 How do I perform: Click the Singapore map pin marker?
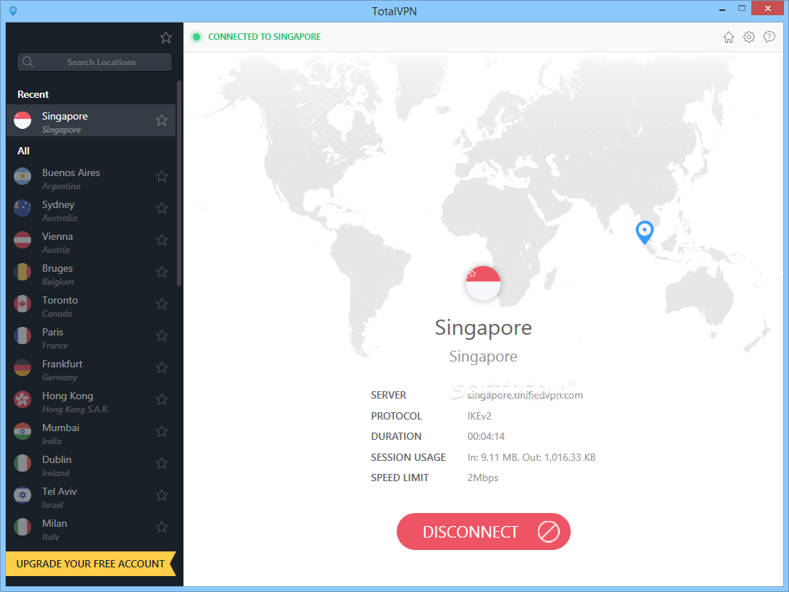tap(645, 232)
